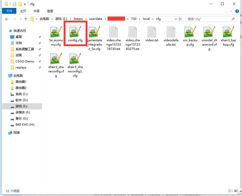Open the 文件 menu tab
The height and width of the screenshot is (196, 242).
pyautogui.click(x=9, y=11)
